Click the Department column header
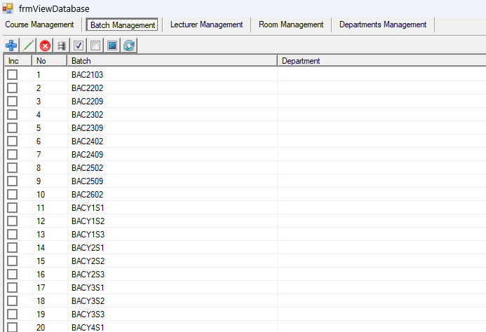The height and width of the screenshot is (332, 486). tap(382, 61)
